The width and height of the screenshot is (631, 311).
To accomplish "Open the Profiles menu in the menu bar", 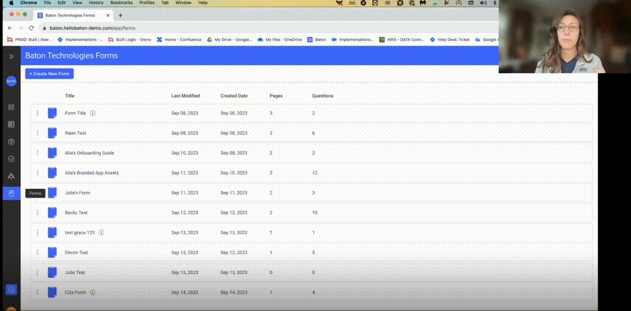I will [x=147, y=3].
